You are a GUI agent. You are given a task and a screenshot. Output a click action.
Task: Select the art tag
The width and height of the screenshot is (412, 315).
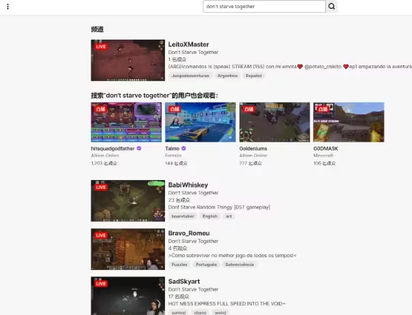229,216
